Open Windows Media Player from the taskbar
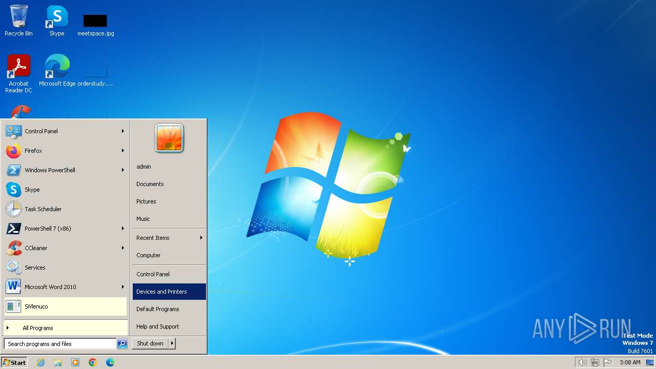 [x=75, y=362]
